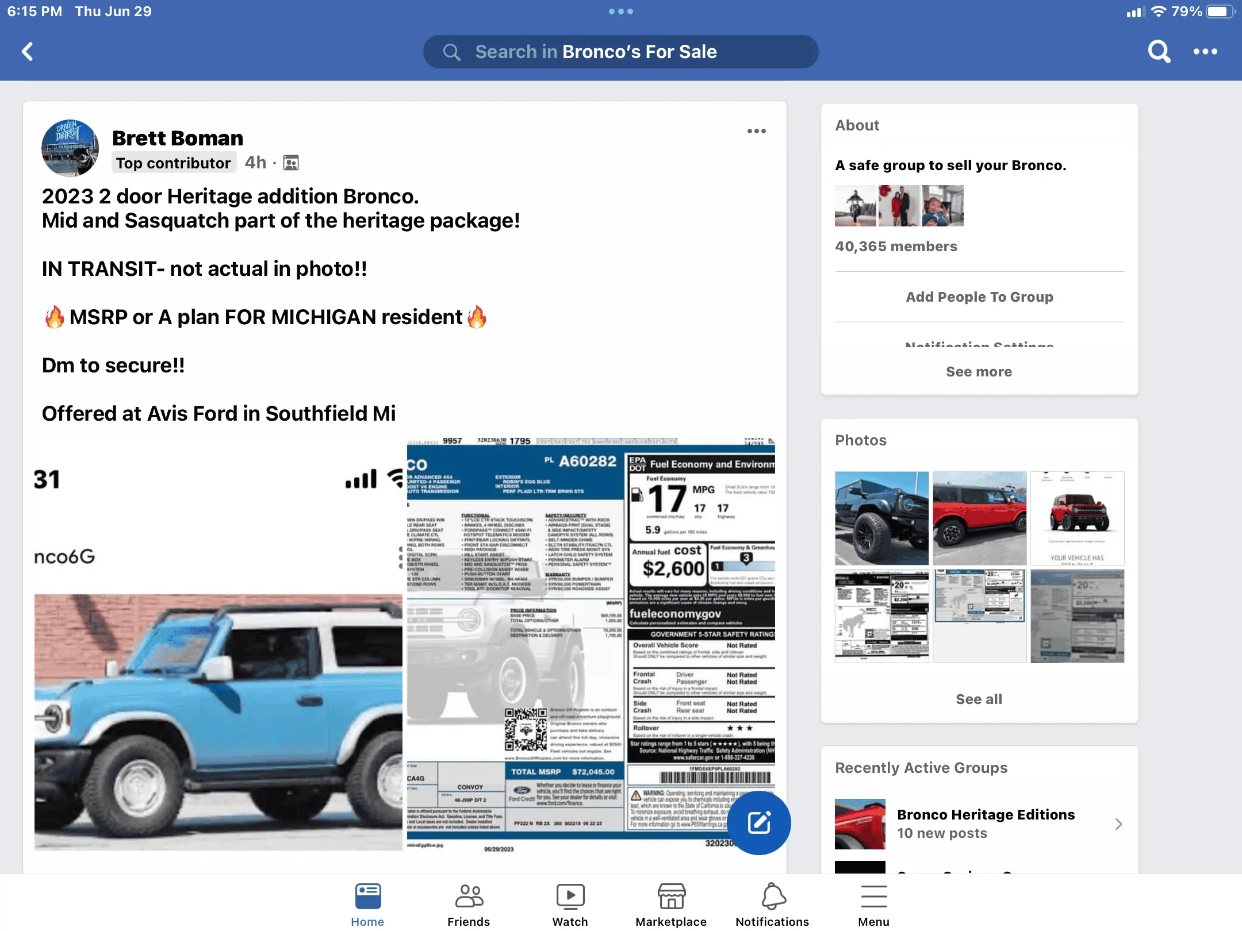Click 'A safe group to sell your Bronco.' text

pos(950,166)
